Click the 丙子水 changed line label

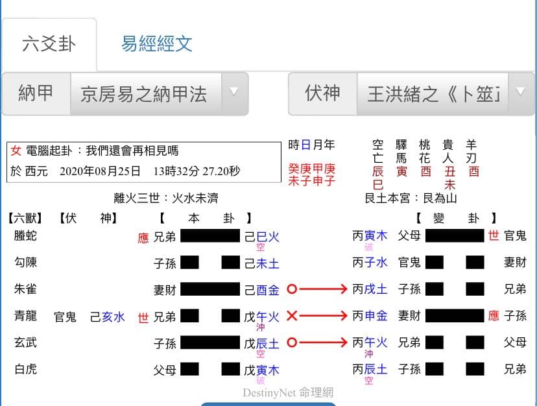[370, 263]
